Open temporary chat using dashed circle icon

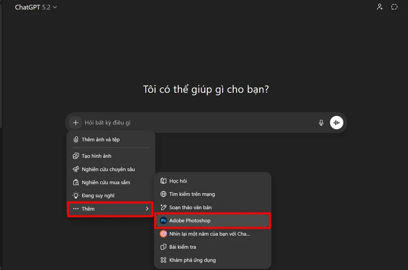point(394,7)
